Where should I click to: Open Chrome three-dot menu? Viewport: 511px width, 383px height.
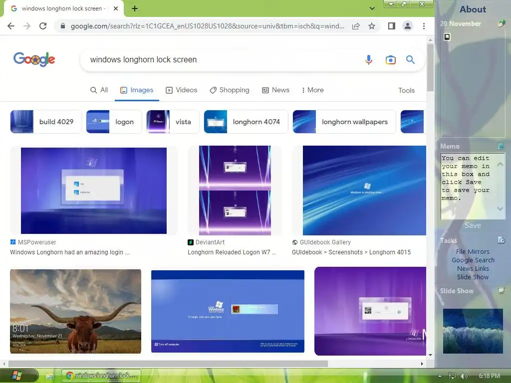click(x=424, y=26)
